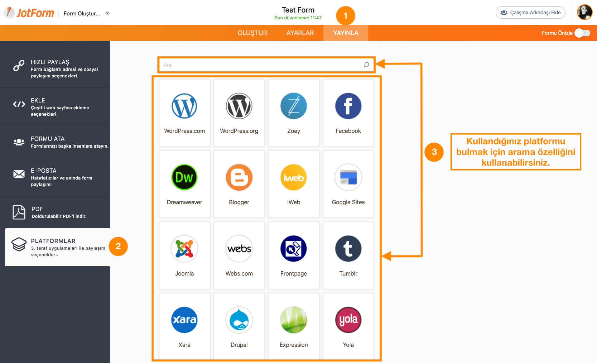597x363 pixels.
Task: Click the Çalışma Arkadaşı Ekle button
Action: point(530,13)
